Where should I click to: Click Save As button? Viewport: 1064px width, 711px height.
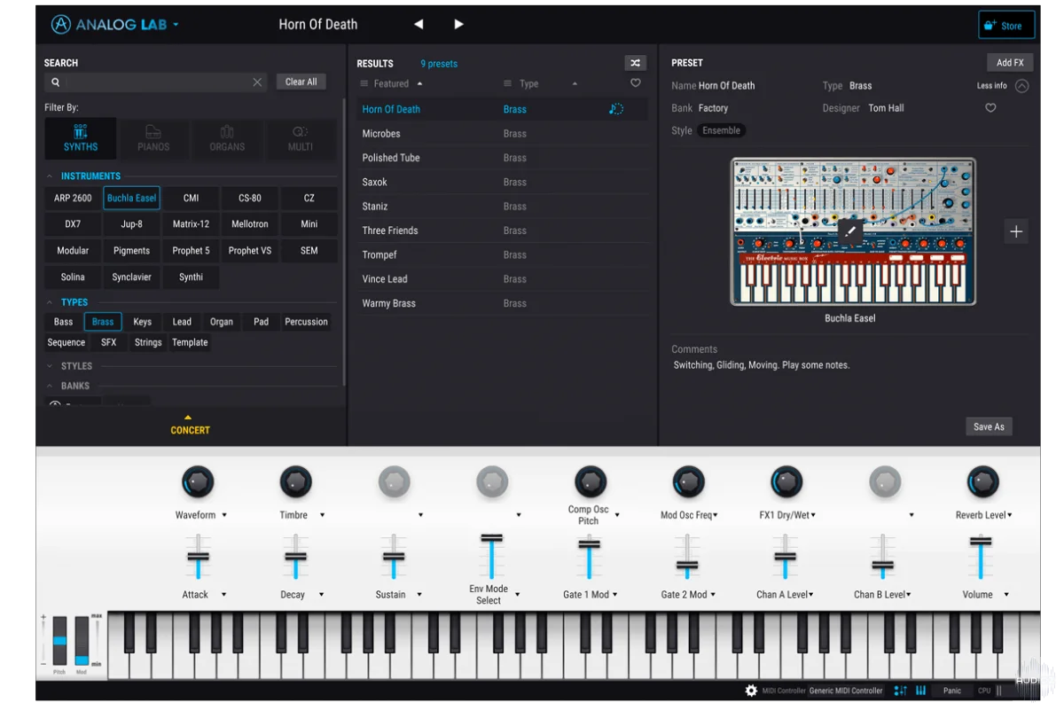click(989, 426)
